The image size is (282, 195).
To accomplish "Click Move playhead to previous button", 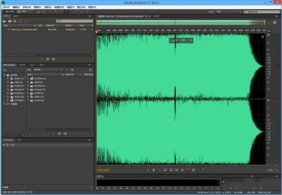I will point(165,170).
